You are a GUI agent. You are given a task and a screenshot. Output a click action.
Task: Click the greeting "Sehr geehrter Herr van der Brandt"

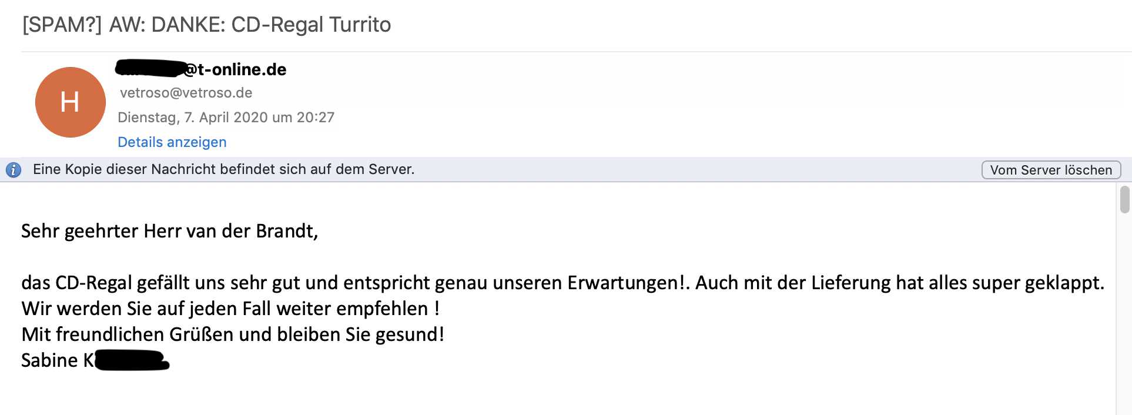click(x=169, y=231)
